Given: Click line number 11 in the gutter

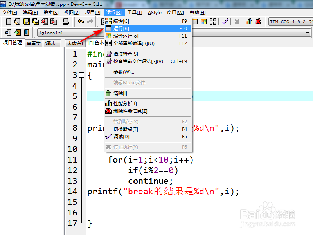Looking at the screenshot, I should click(72, 160).
